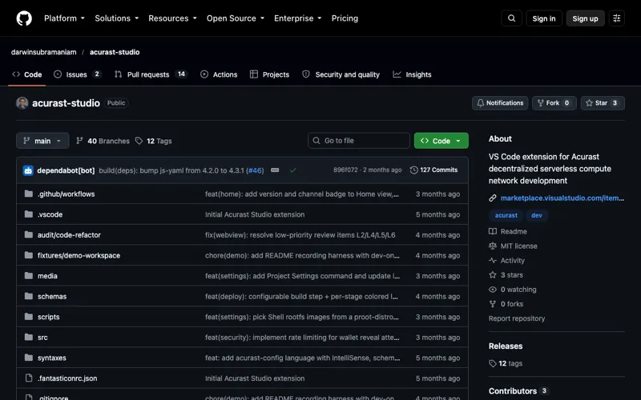Click the scripts folder icon
The width and height of the screenshot is (641, 400).
29,316
